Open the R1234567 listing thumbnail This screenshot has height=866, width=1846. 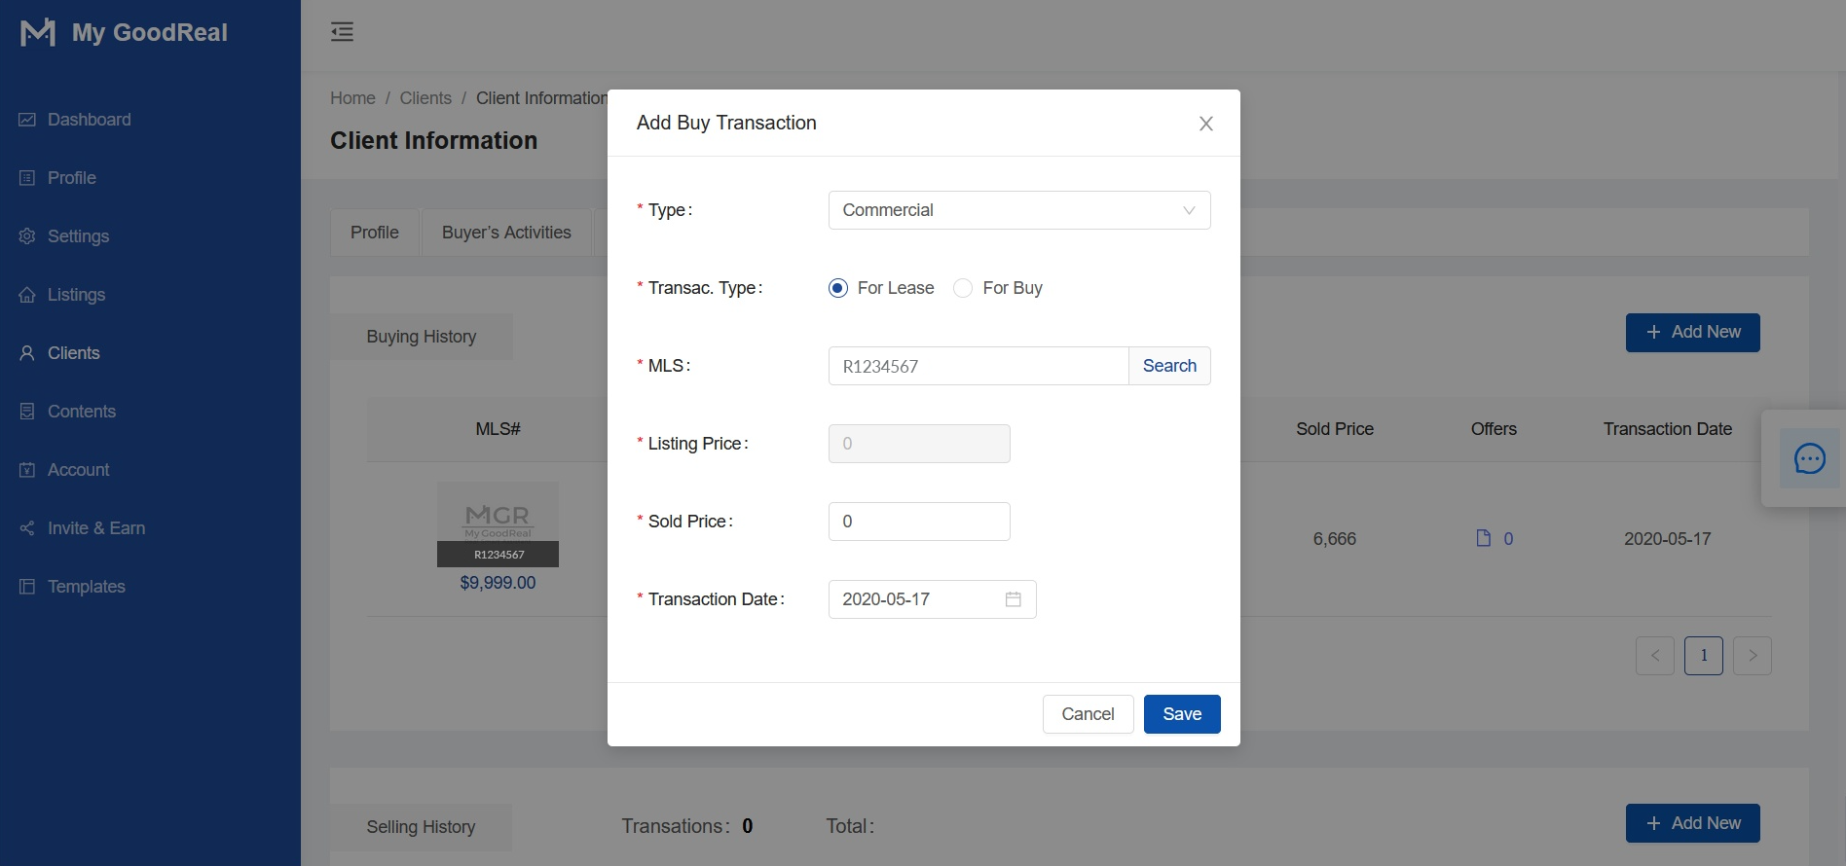tap(498, 524)
